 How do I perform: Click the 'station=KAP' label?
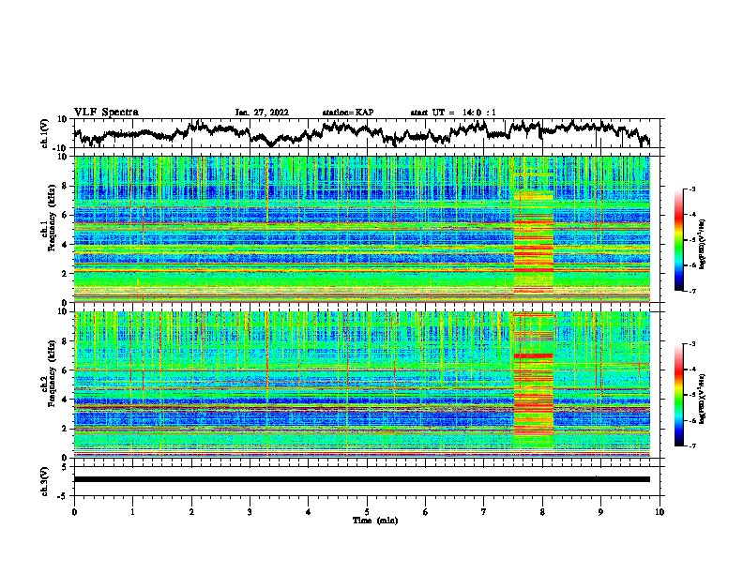[348, 113]
